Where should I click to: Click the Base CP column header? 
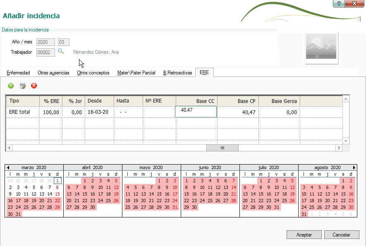tap(238, 101)
